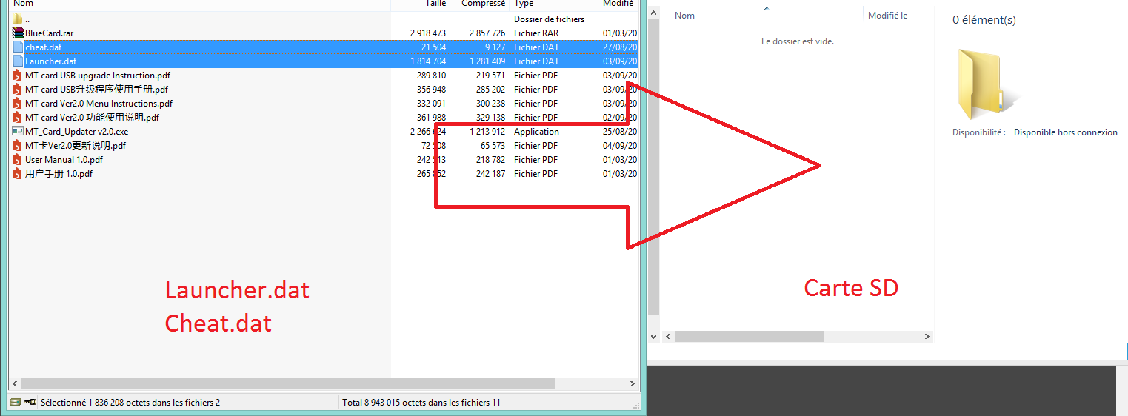Click the drive icon in the status bar
The height and width of the screenshot is (416, 1128).
click(x=15, y=402)
